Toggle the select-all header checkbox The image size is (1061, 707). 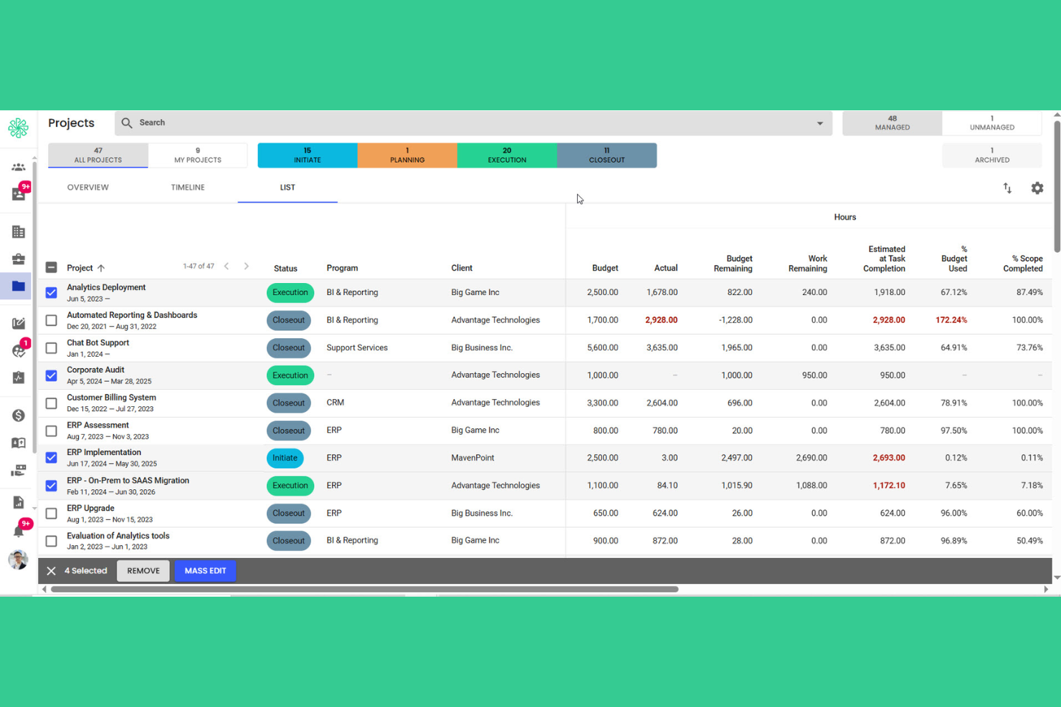pos(51,267)
